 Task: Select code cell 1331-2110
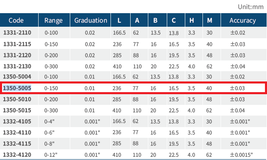pos(17,32)
